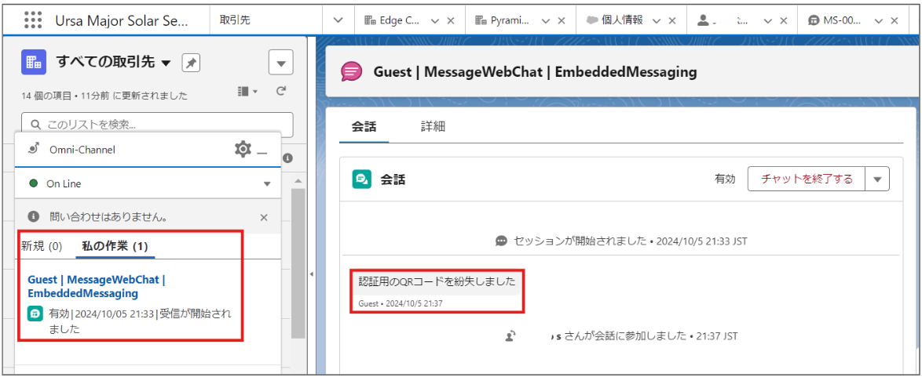922x377 pixels.
Task: Switch to the 個人情報 tab
Action: click(614, 20)
